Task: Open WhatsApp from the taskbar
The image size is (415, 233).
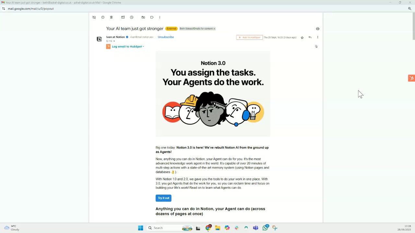Action: [266, 228]
